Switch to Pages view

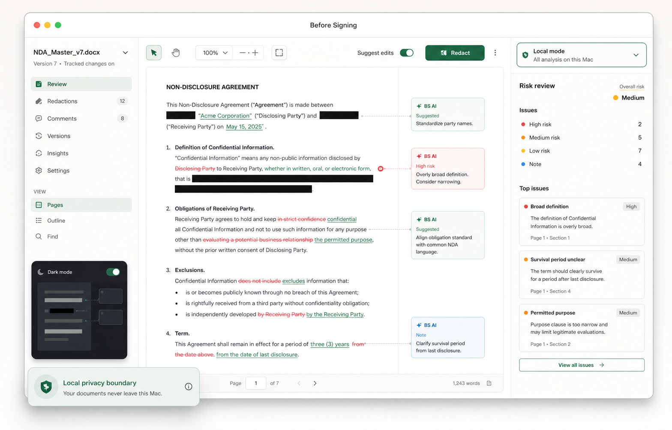pyautogui.click(x=81, y=205)
